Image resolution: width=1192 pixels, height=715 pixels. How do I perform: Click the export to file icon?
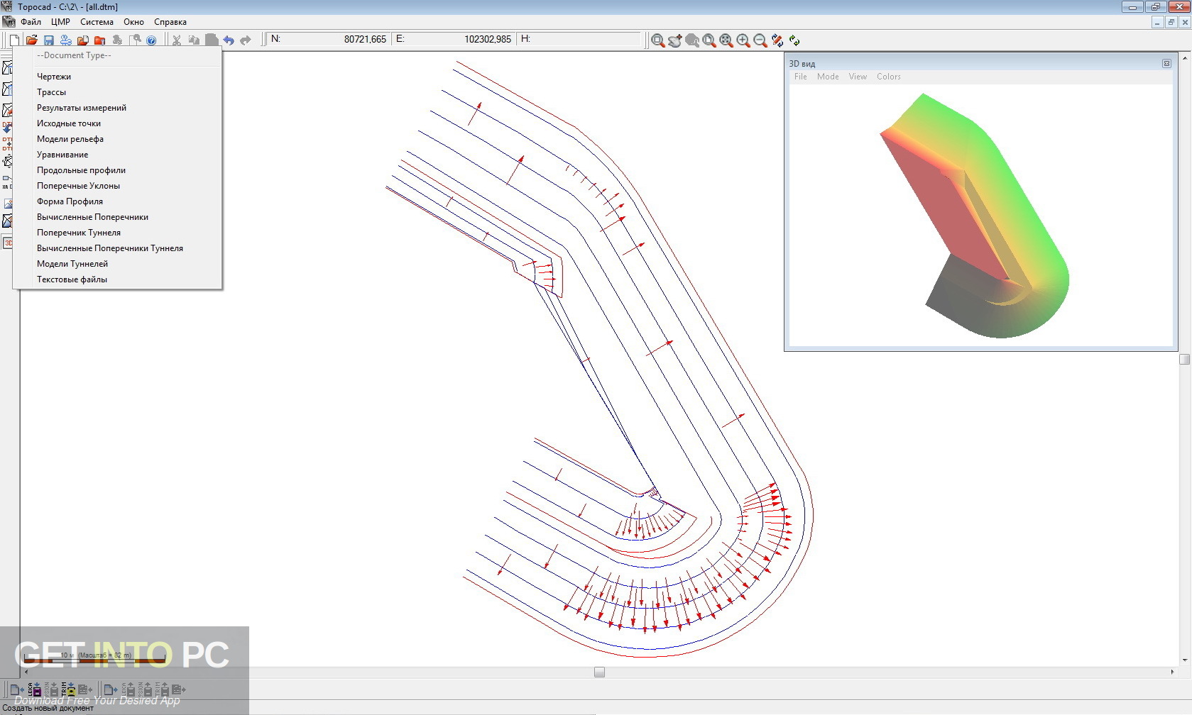pos(111,689)
